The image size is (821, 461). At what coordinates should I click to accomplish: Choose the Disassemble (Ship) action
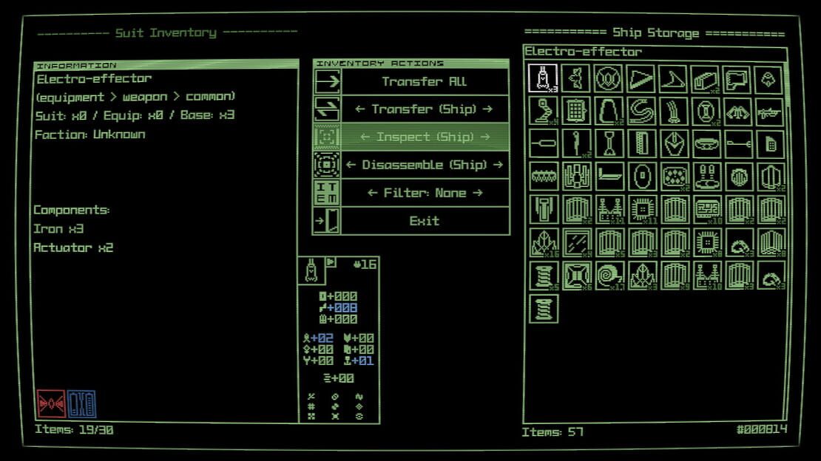(425, 165)
